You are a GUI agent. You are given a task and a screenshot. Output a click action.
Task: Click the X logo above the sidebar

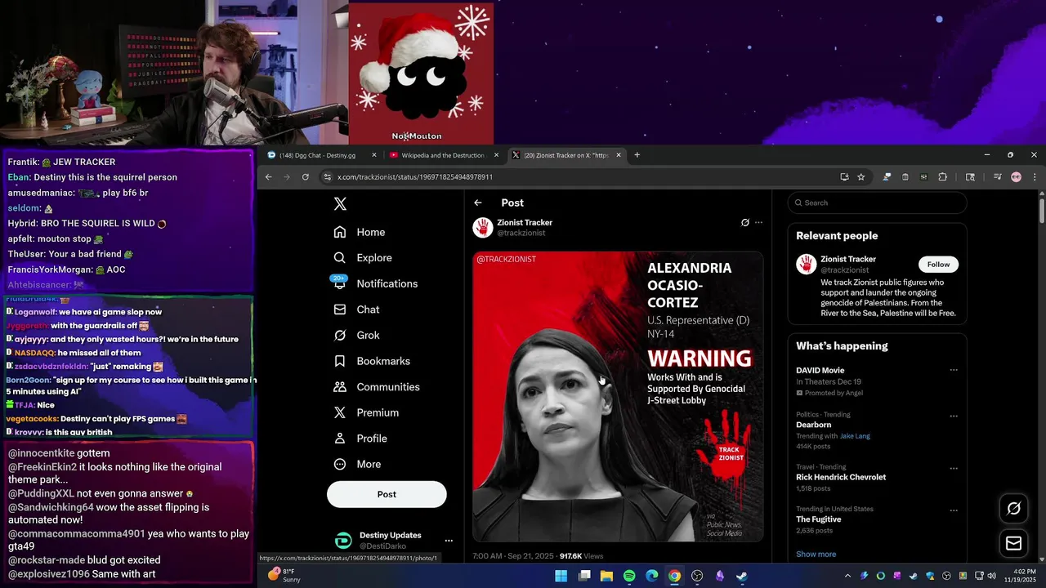(x=340, y=204)
